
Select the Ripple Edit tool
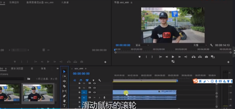pyautogui.click(x=64, y=81)
